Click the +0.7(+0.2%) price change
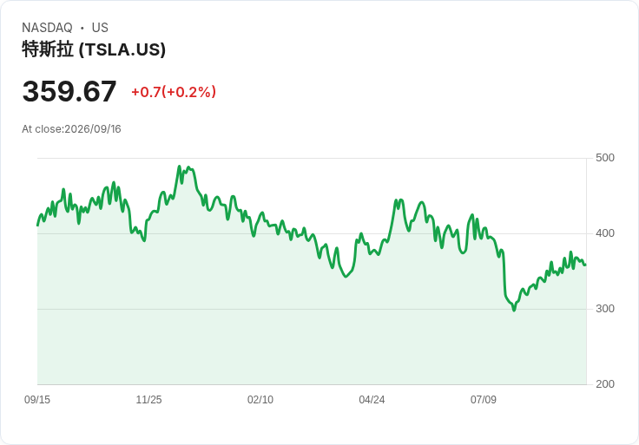This screenshot has height=445, width=639. (174, 92)
